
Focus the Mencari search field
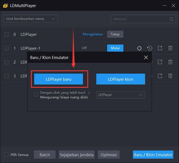point(143,19)
